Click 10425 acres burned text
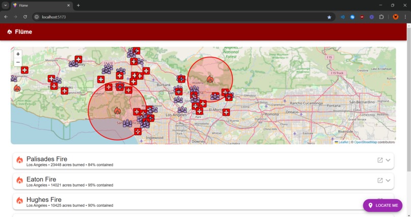The image size is (411, 217). tap(68, 205)
